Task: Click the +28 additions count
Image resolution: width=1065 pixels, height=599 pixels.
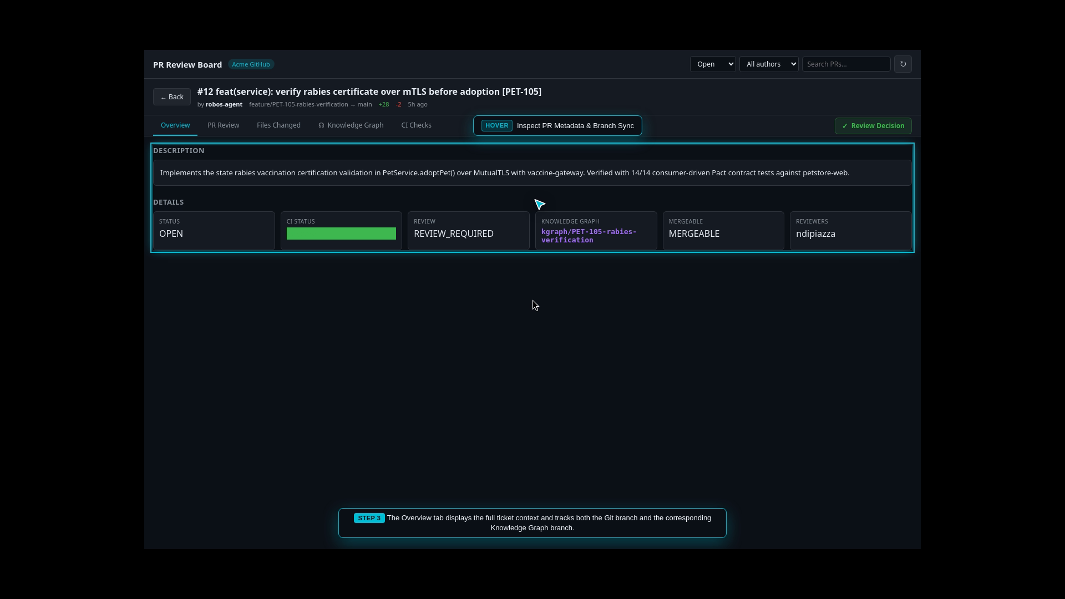Action: point(384,104)
